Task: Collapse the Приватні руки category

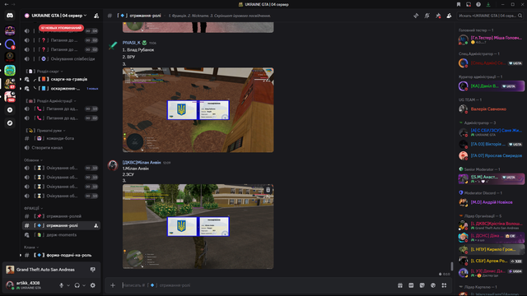Action: coord(46,130)
